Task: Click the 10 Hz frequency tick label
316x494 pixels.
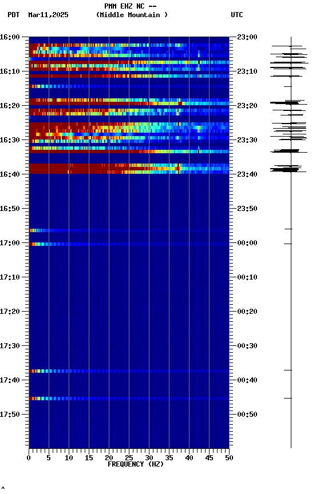Action: 69,458
